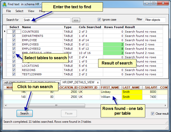Click the LAST_NAME column header
Screen dimensions: 171x132
[132, 88]
